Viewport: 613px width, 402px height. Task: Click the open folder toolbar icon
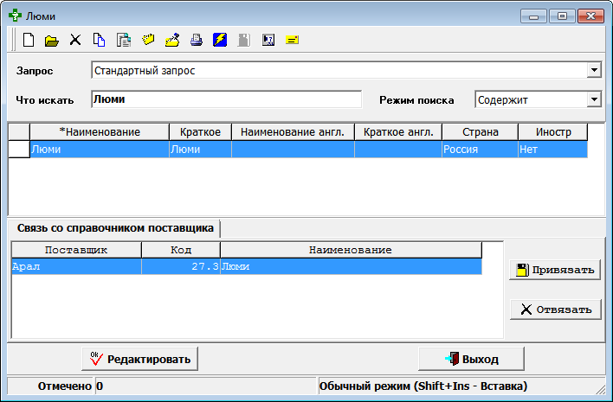tap(52, 40)
